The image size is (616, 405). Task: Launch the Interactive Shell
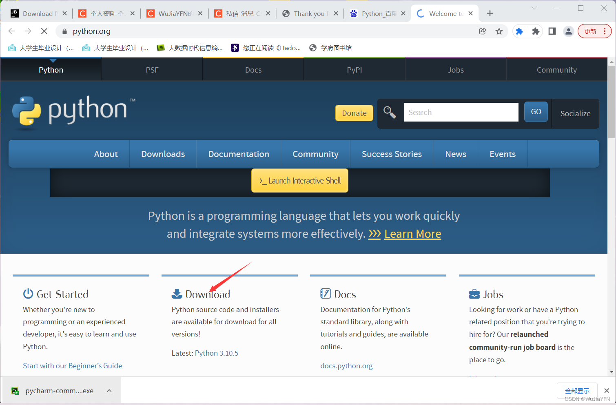300,181
